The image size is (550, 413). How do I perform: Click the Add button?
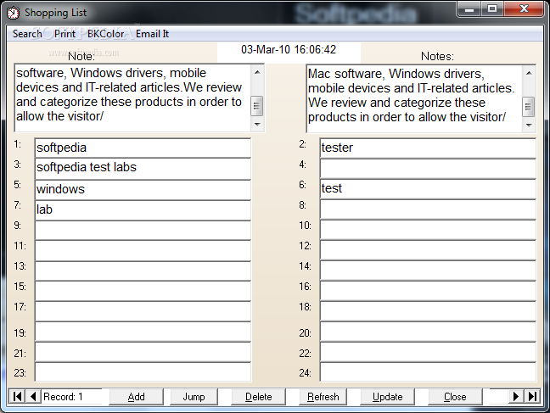136,397
